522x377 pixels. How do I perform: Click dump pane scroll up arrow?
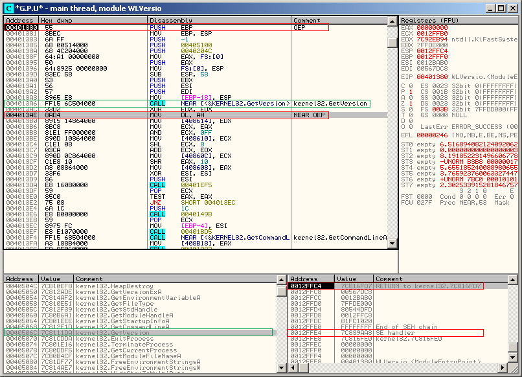(x=281, y=280)
